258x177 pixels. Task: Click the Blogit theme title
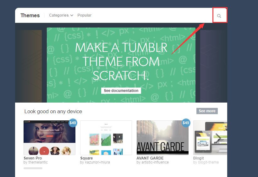[198, 158]
